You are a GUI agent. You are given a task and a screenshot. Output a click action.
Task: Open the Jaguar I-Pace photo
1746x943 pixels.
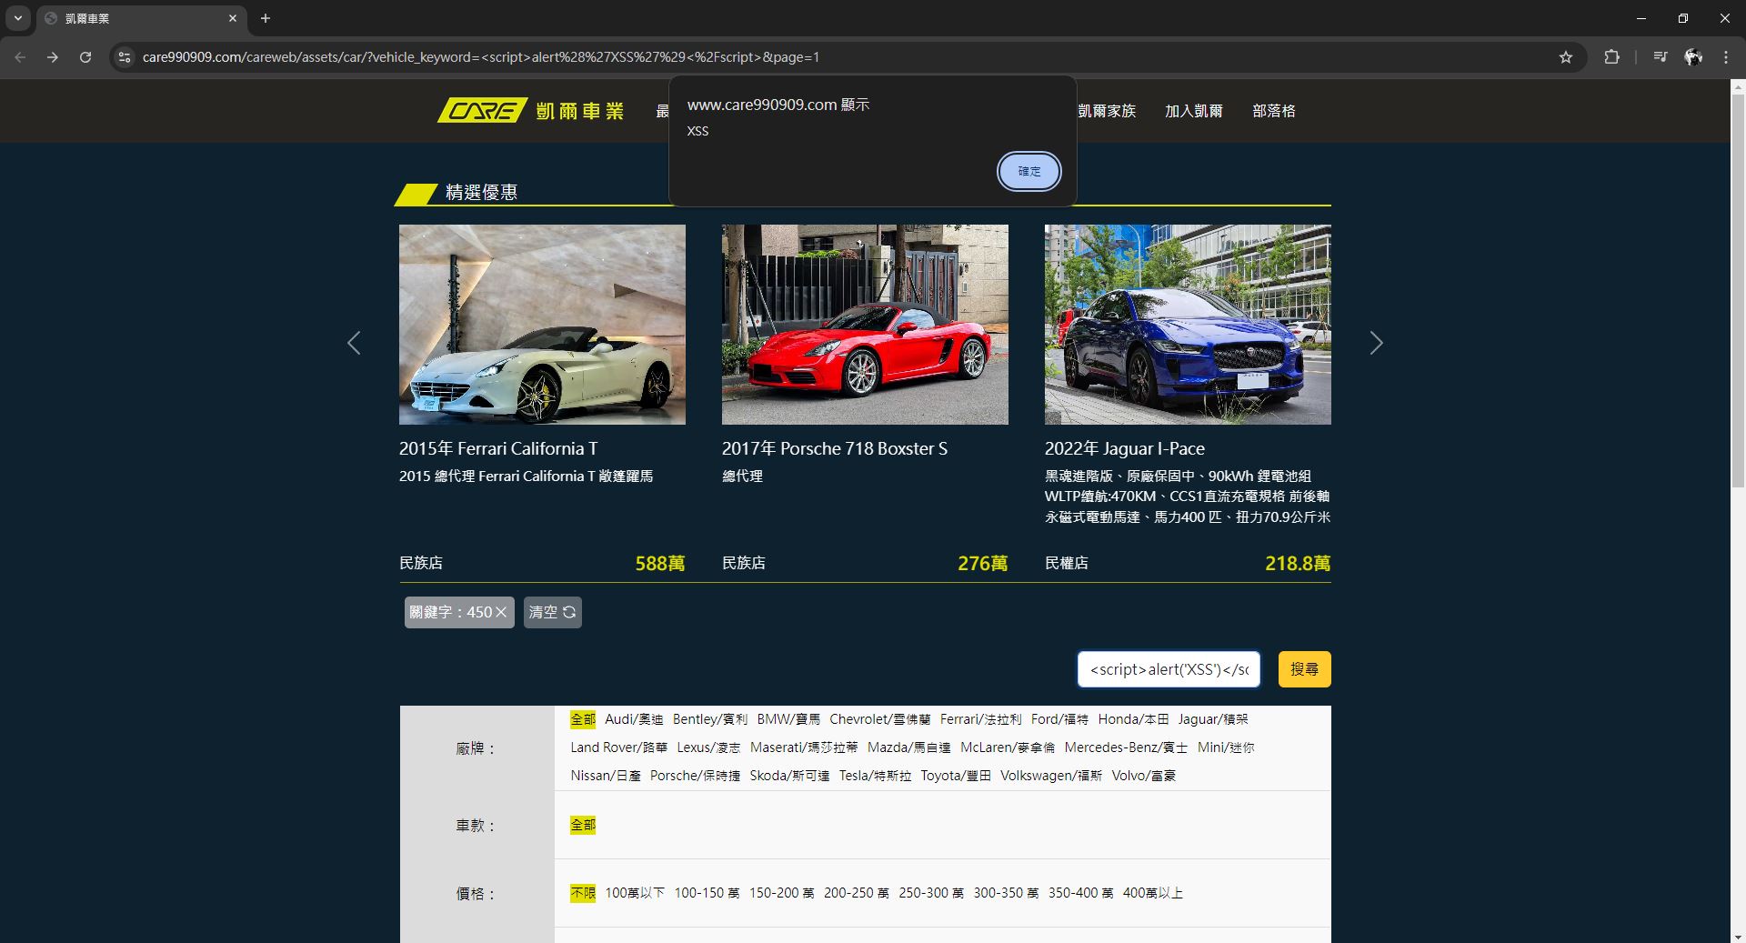pos(1188,325)
